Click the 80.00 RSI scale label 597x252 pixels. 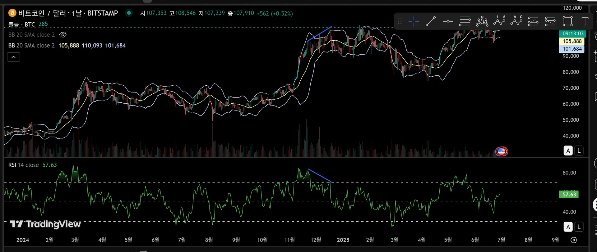pyautogui.click(x=569, y=173)
